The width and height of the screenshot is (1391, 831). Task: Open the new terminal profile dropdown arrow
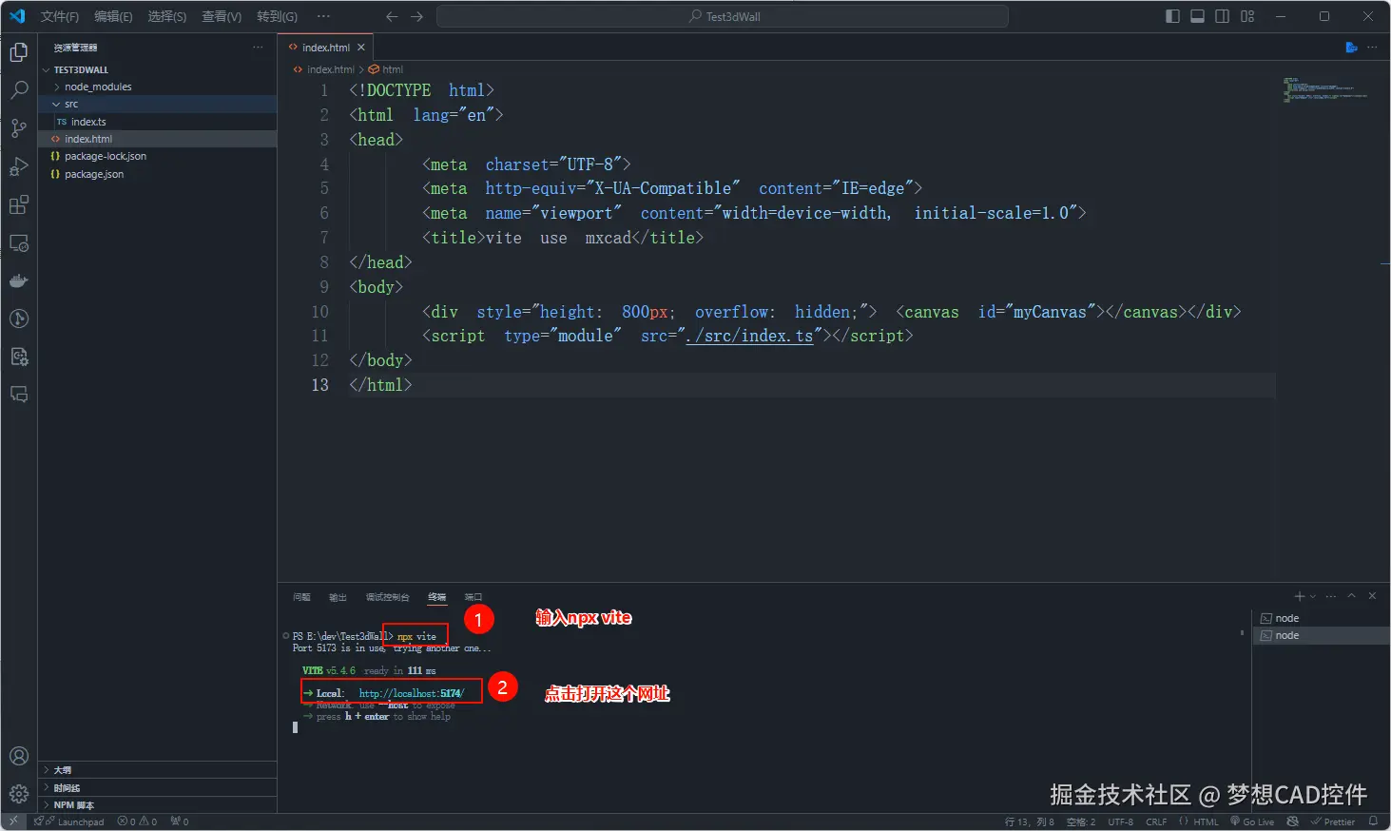[1313, 596]
